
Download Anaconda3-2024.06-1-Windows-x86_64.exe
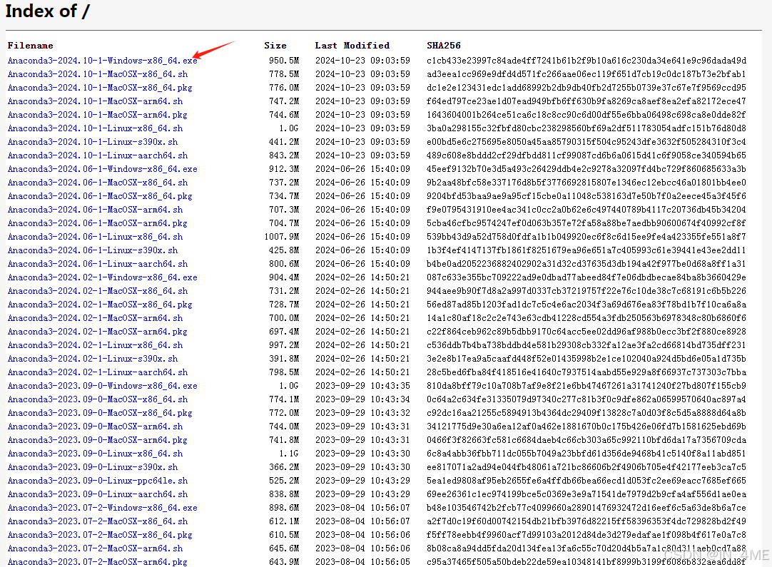[x=103, y=169]
